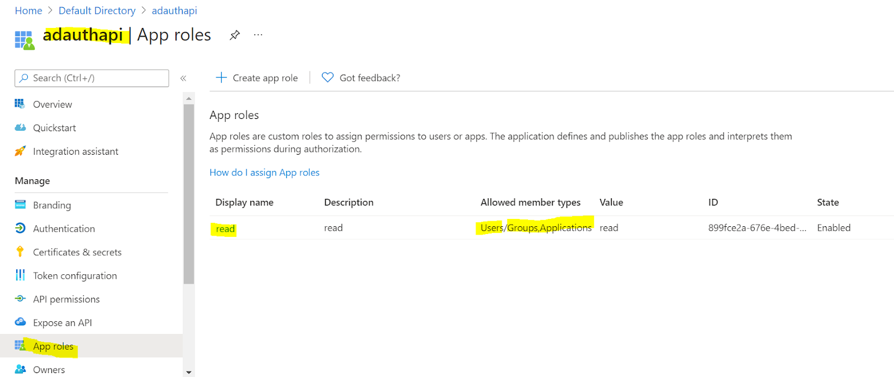Click the Token configuration bars icon
This screenshot has height=377, width=894.
[x=20, y=275]
